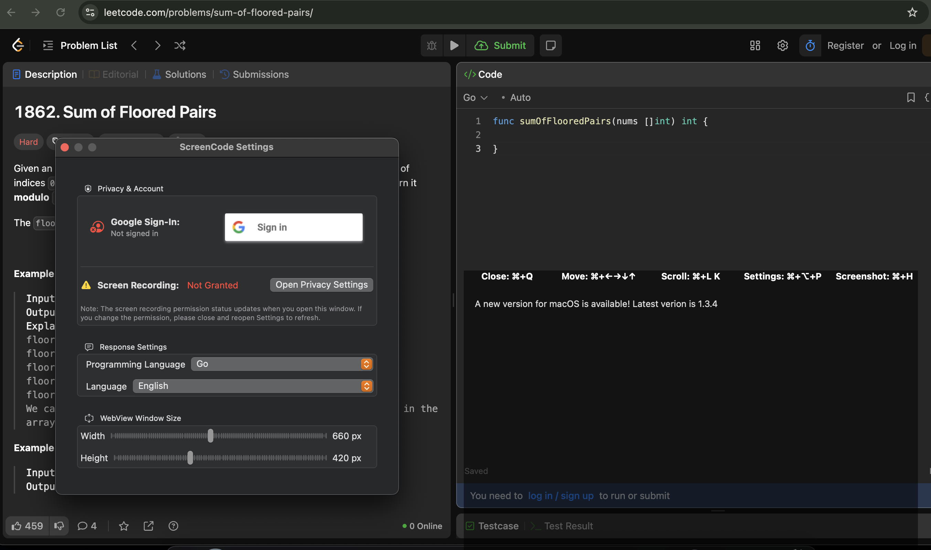Switch to the Description tab

click(45, 74)
